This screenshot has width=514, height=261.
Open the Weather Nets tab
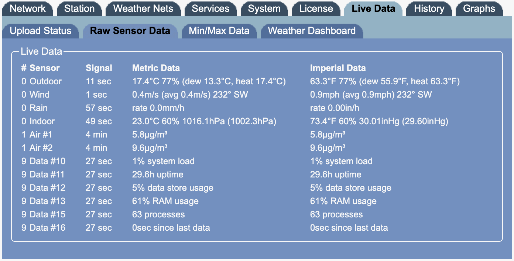point(143,9)
